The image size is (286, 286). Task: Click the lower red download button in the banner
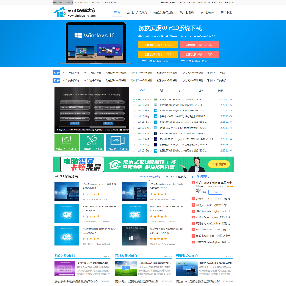coord(199,54)
